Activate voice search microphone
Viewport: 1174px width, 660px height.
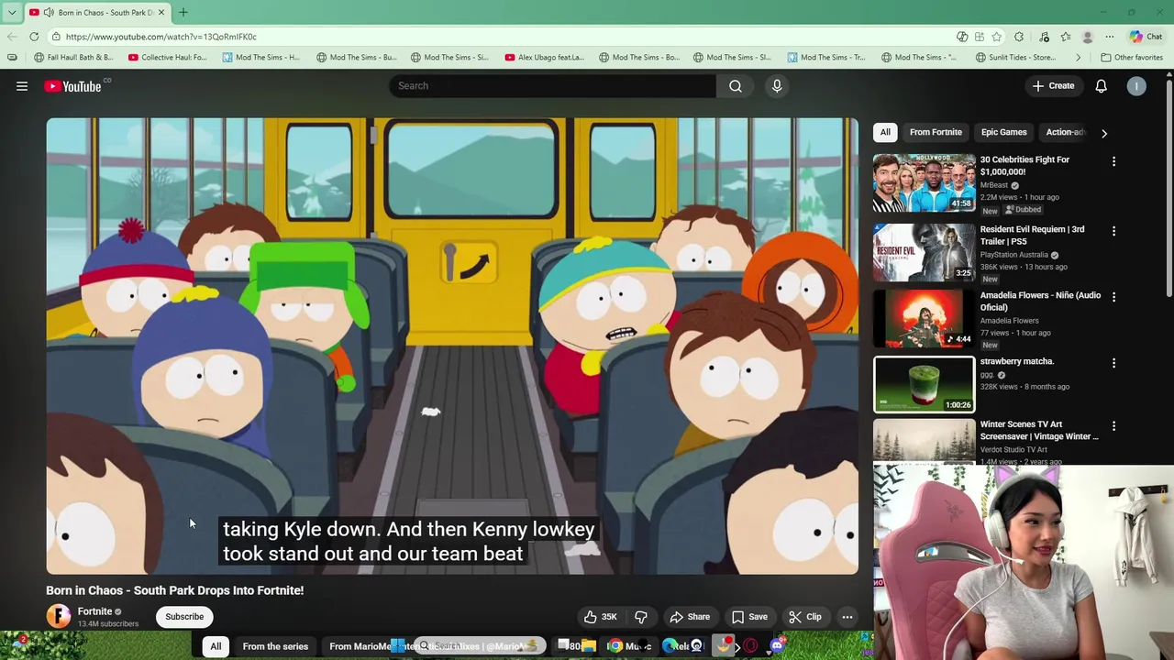click(x=777, y=86)
